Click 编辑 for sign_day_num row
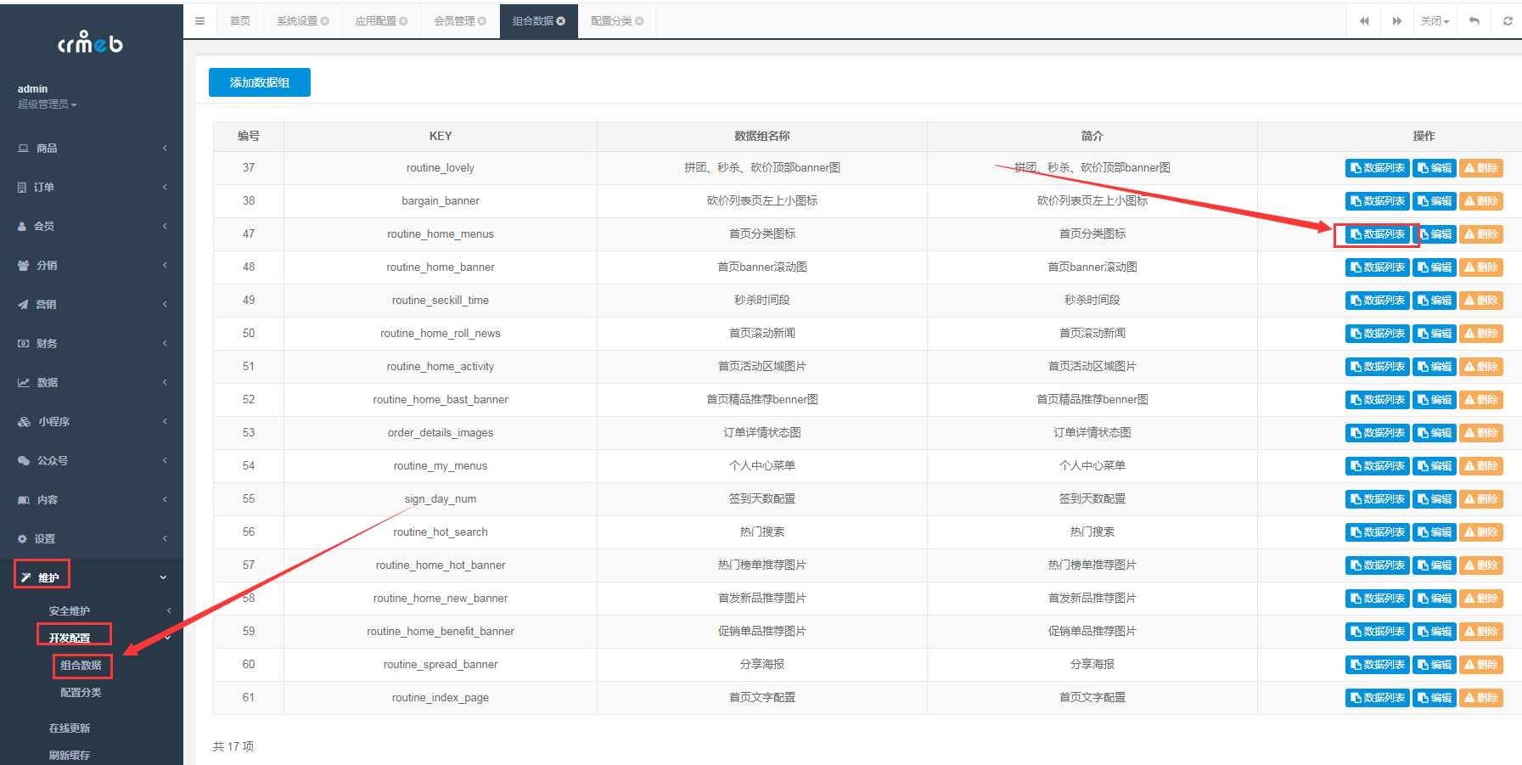This screenshot has height=765, width=1522. tap(1435, 499)
